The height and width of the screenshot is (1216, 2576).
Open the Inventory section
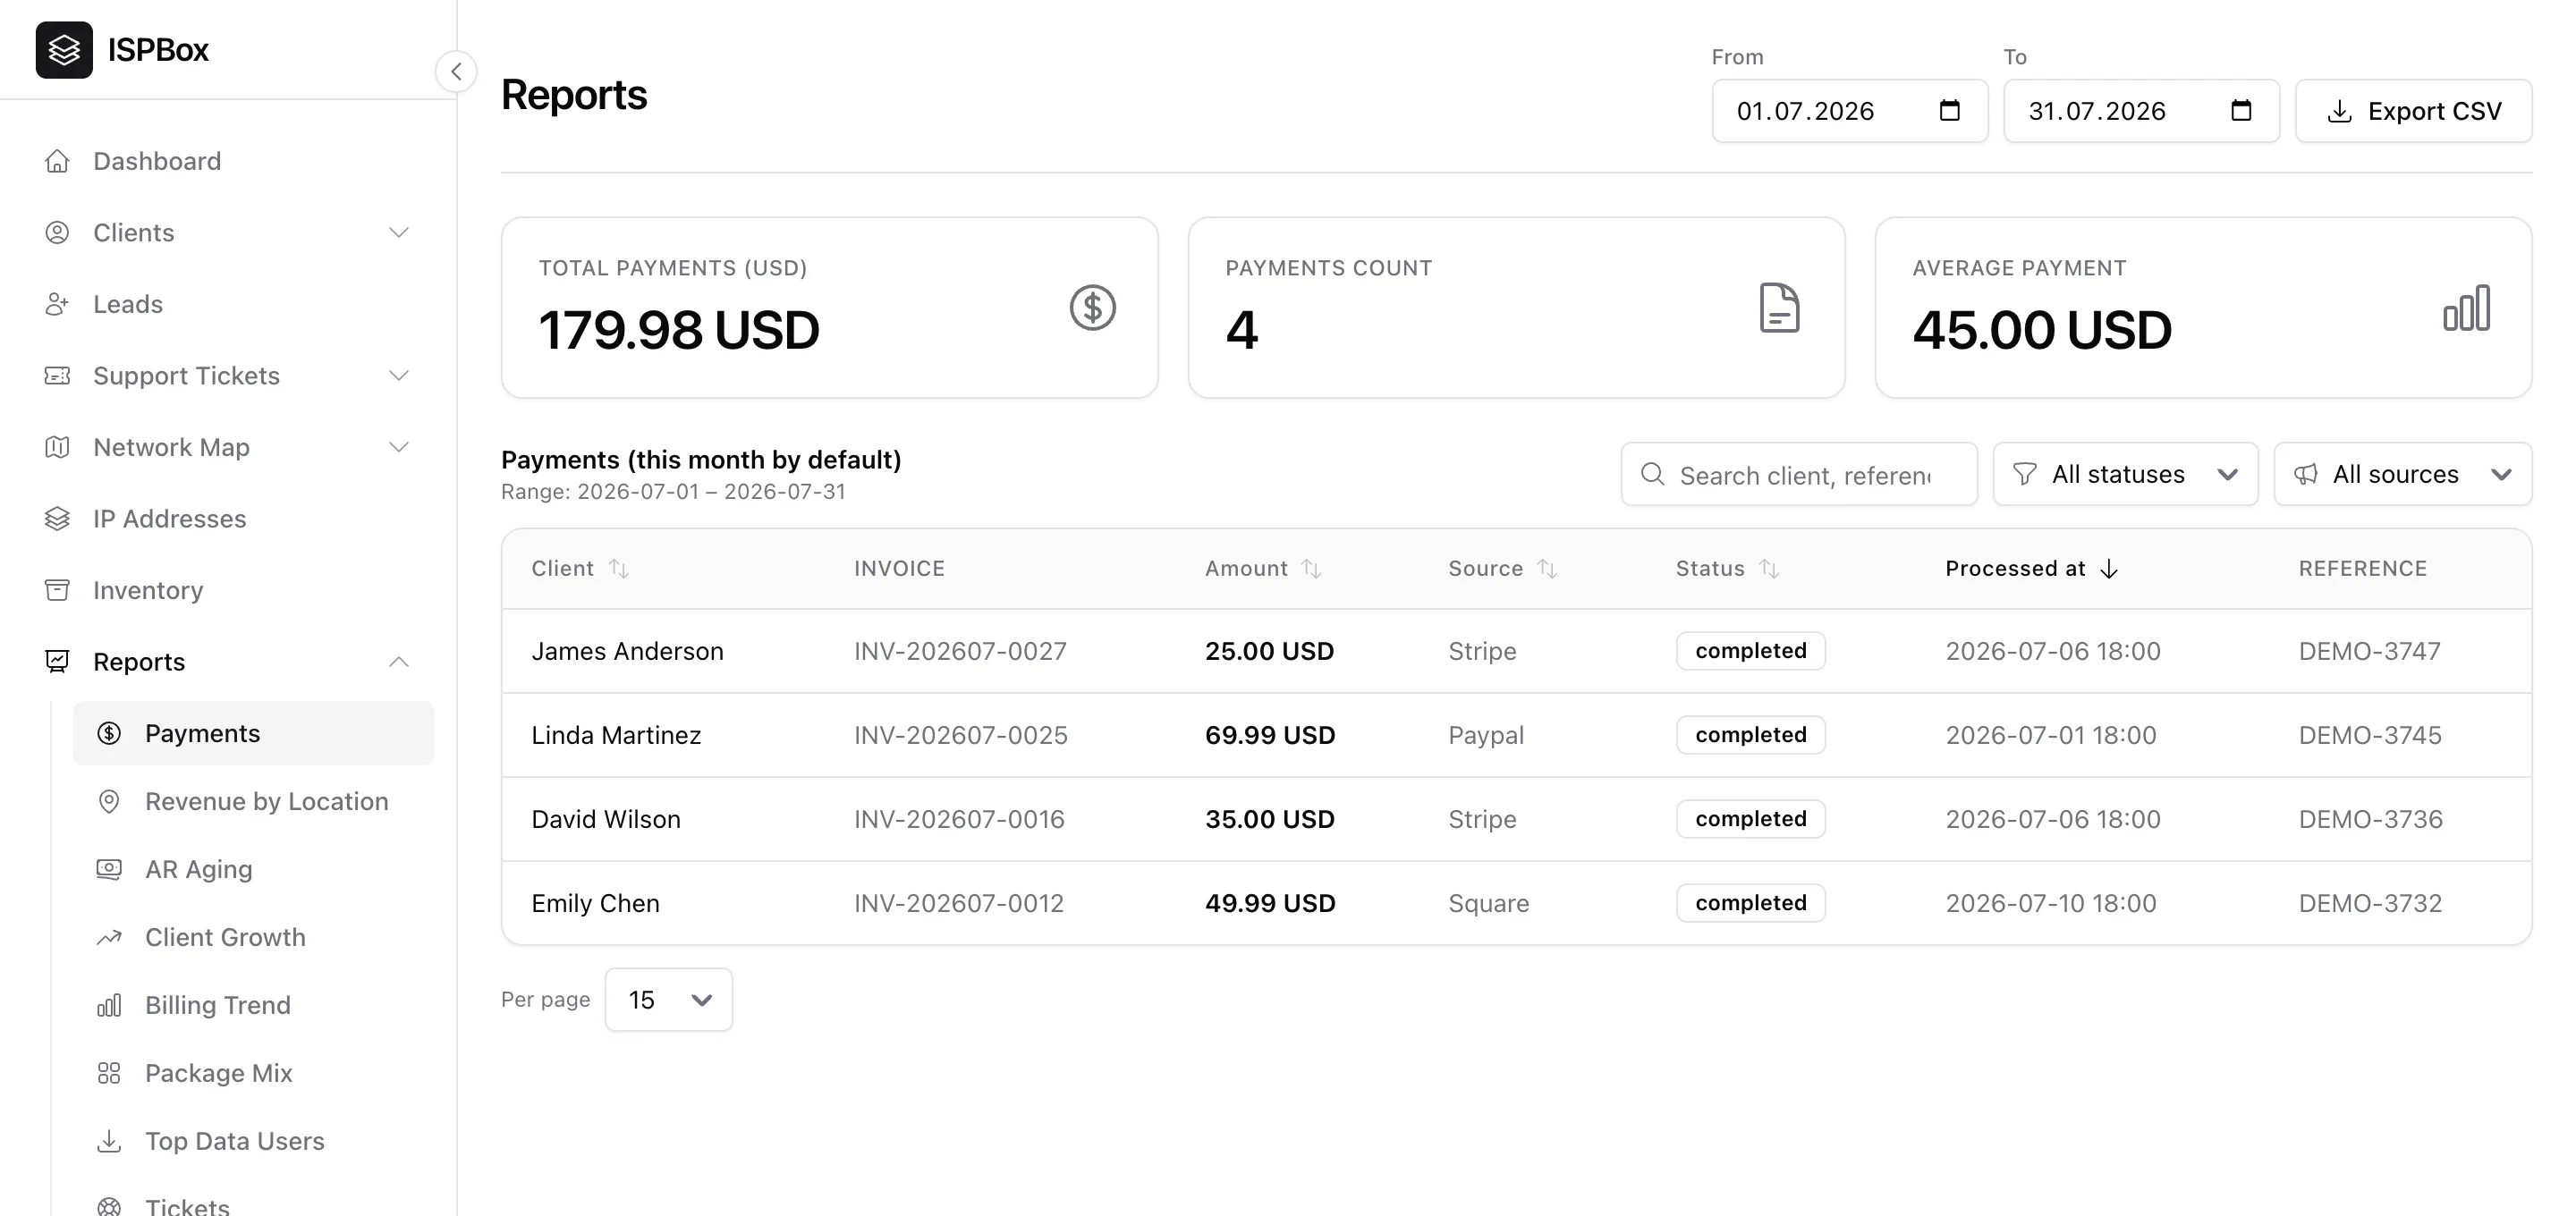[x=148, y=590]
